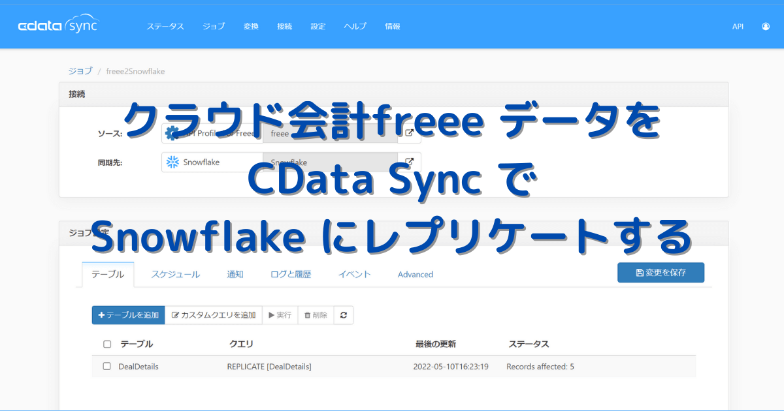Click the CData Sync logo

pos(58,26)
